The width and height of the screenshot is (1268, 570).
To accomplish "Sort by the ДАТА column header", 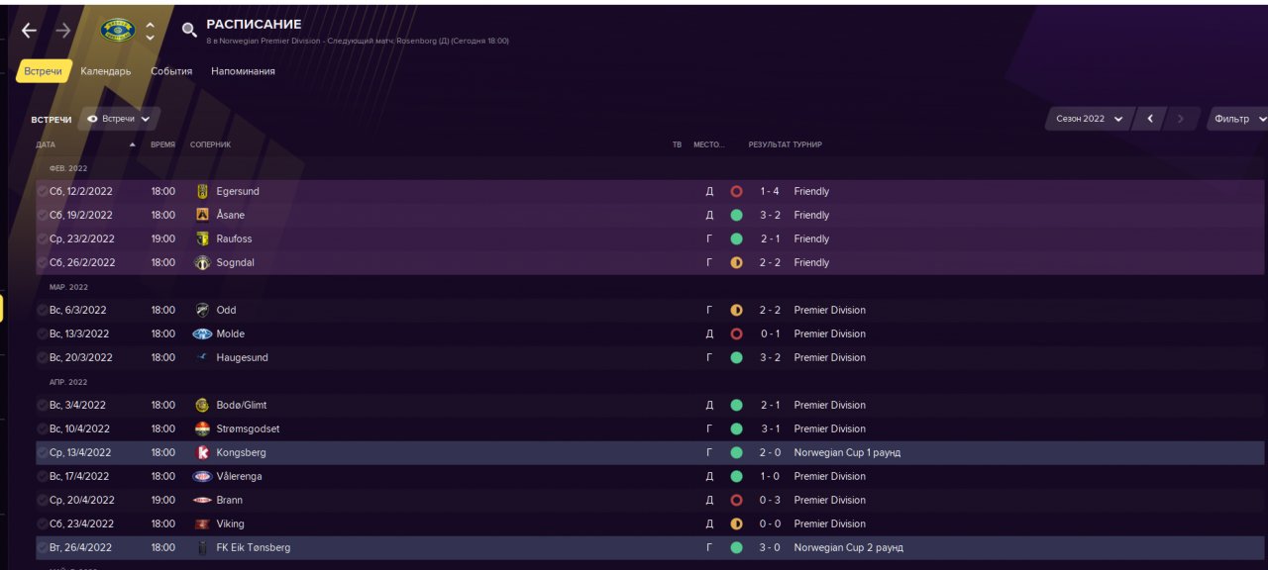I will pyautogui.click(x=47, y=144).
